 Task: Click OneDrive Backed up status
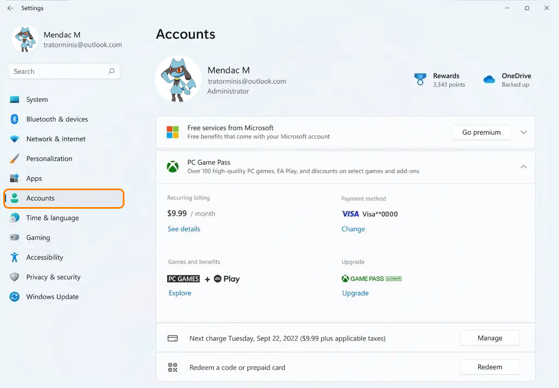(516, 80)
